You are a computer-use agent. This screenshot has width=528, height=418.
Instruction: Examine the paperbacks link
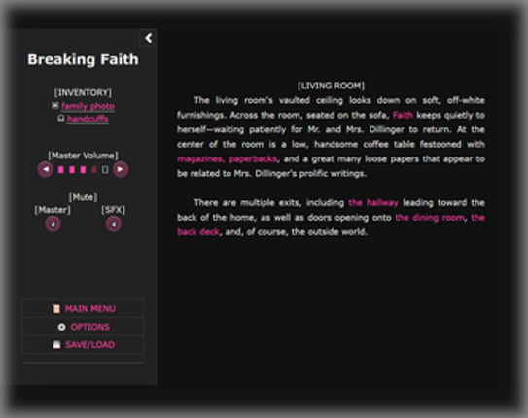pos(253,158)
